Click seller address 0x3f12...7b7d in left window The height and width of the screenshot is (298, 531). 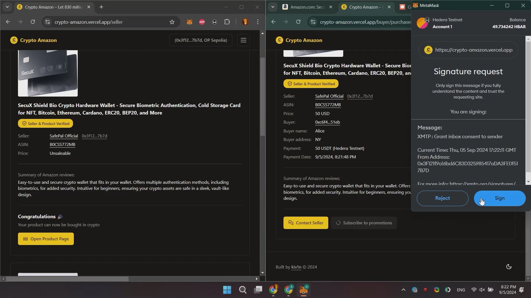94,136
